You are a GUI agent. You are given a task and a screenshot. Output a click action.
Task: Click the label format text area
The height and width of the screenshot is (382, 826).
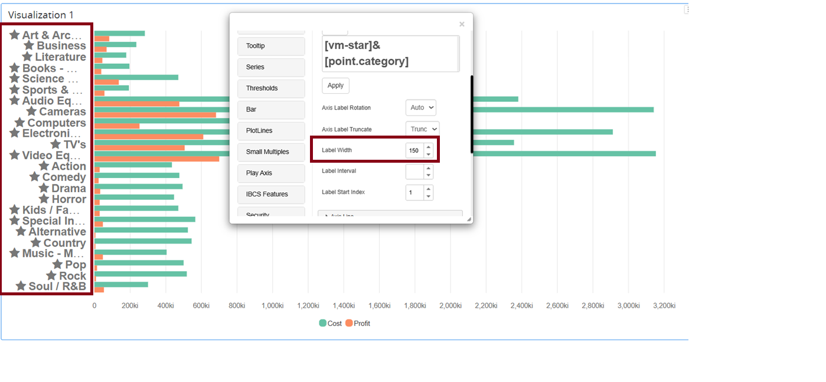[390, 54]
